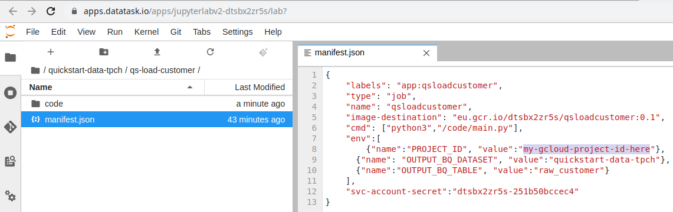Reload the page with the browser refresh icon
The width and height of the screenshot is (673, 212).
(51, 11)
